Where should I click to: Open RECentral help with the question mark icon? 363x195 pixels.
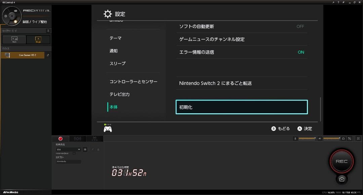[338, 2]
